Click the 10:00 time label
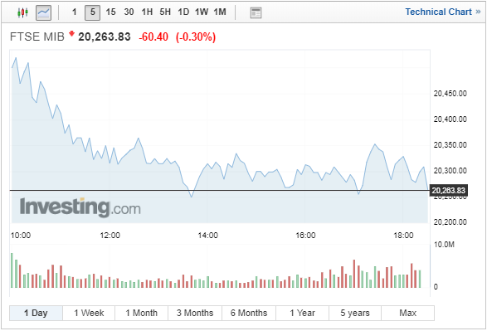Viewport: 487px width, 331px height. coord(21,236)
